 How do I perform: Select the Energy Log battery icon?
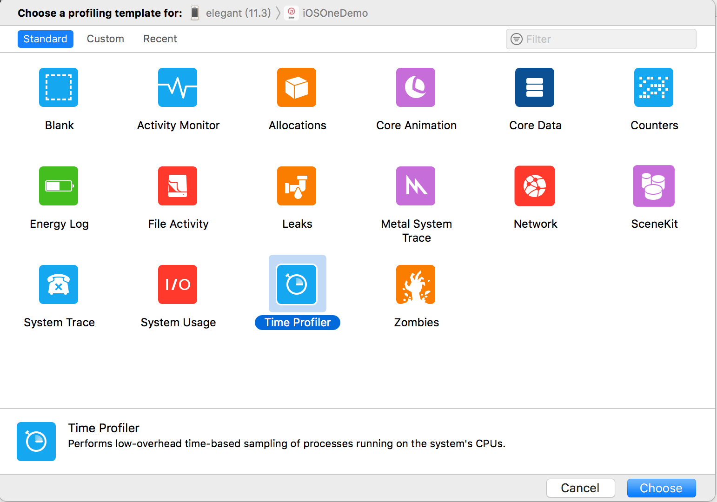pyautogui.click(x=59, y=186)
